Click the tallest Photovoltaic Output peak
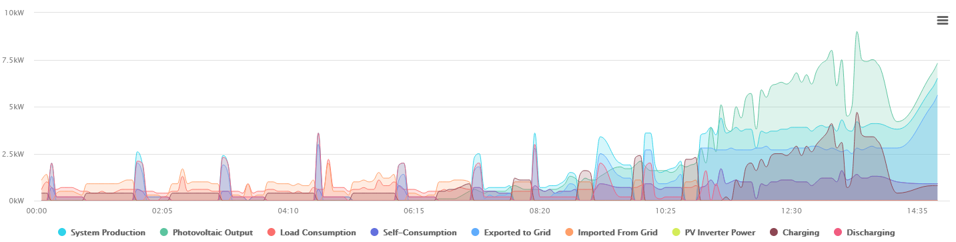956x242 pixels. [x=857, y=32]
